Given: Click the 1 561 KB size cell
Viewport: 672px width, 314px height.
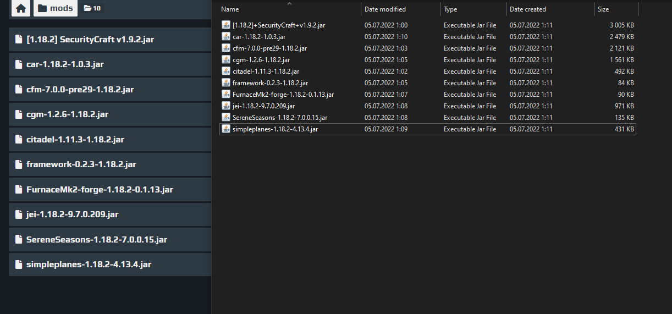Looking at the screenshot, I should 622,60.
